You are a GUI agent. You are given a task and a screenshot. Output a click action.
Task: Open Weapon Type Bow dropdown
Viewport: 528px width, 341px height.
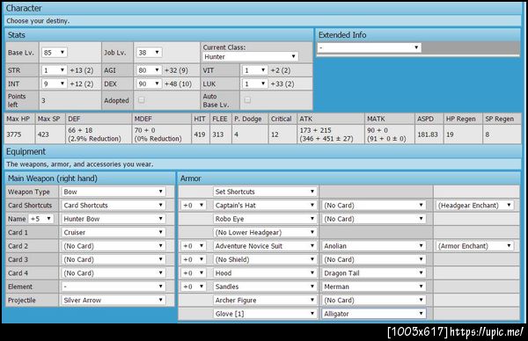[x=114, y=192]
